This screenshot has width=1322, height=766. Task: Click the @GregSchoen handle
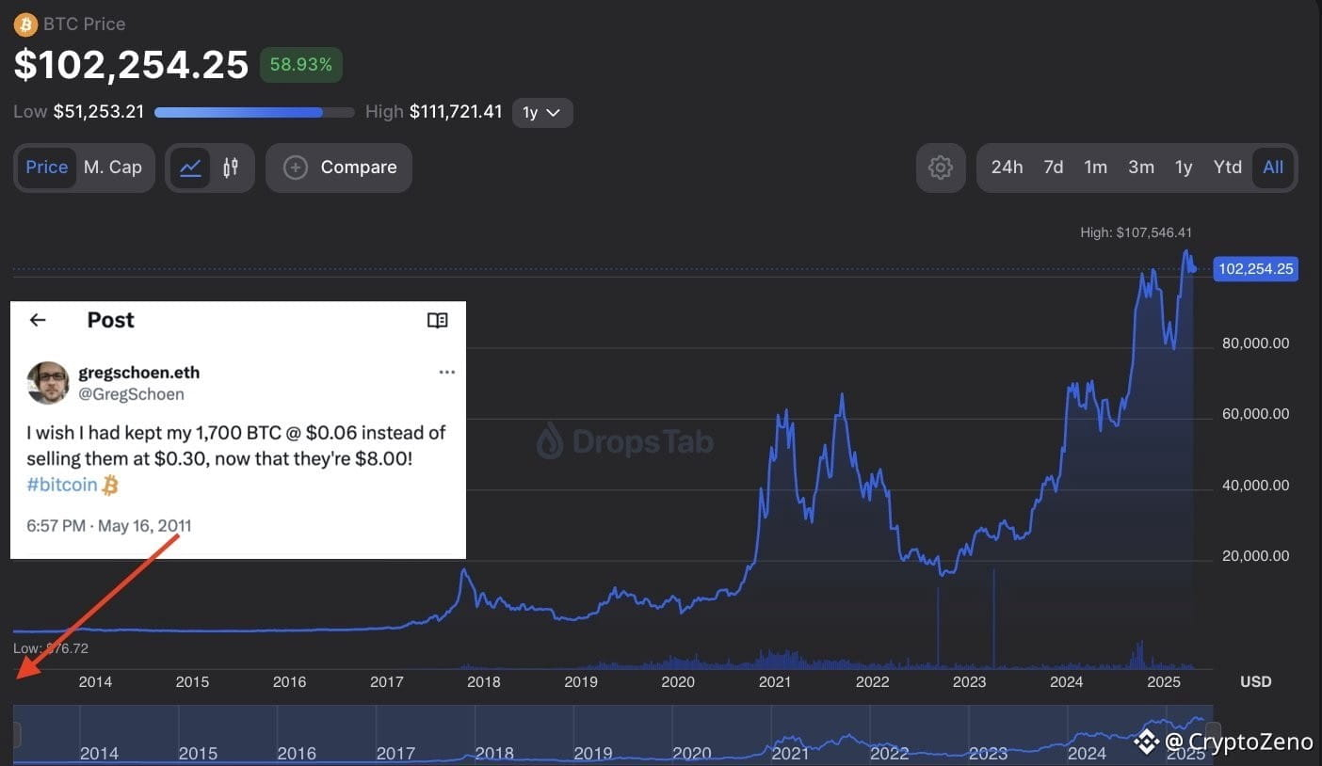(131, 394)
